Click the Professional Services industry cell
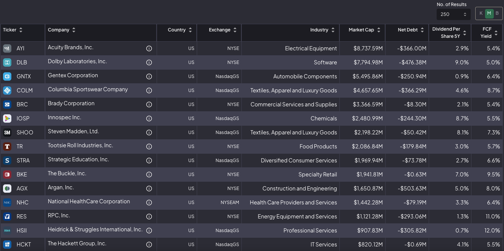 310,231
